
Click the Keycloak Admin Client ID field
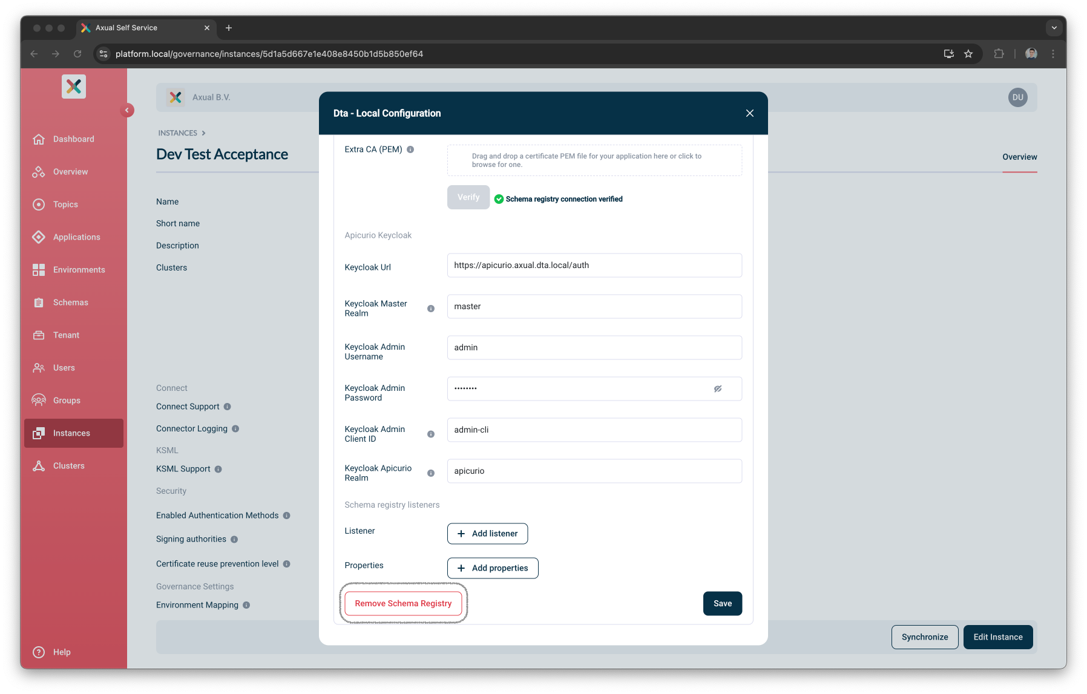pos(594,430)
